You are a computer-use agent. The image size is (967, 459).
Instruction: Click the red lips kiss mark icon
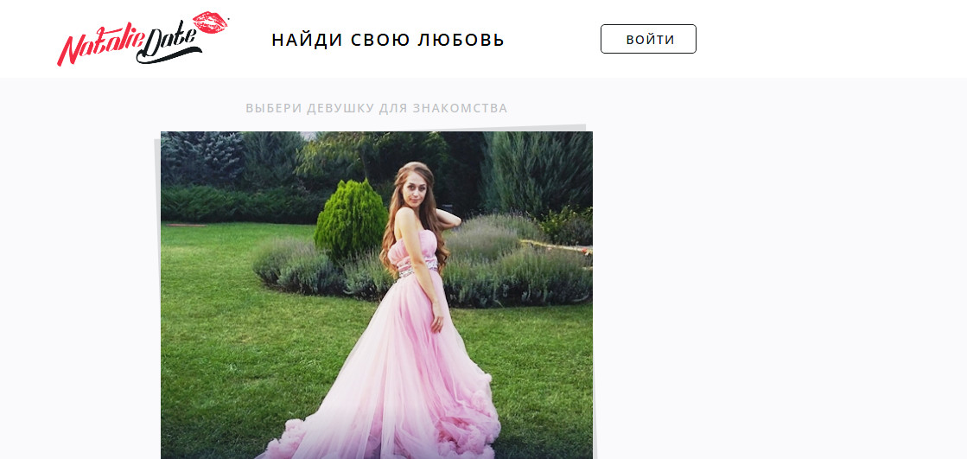point(210,22)
